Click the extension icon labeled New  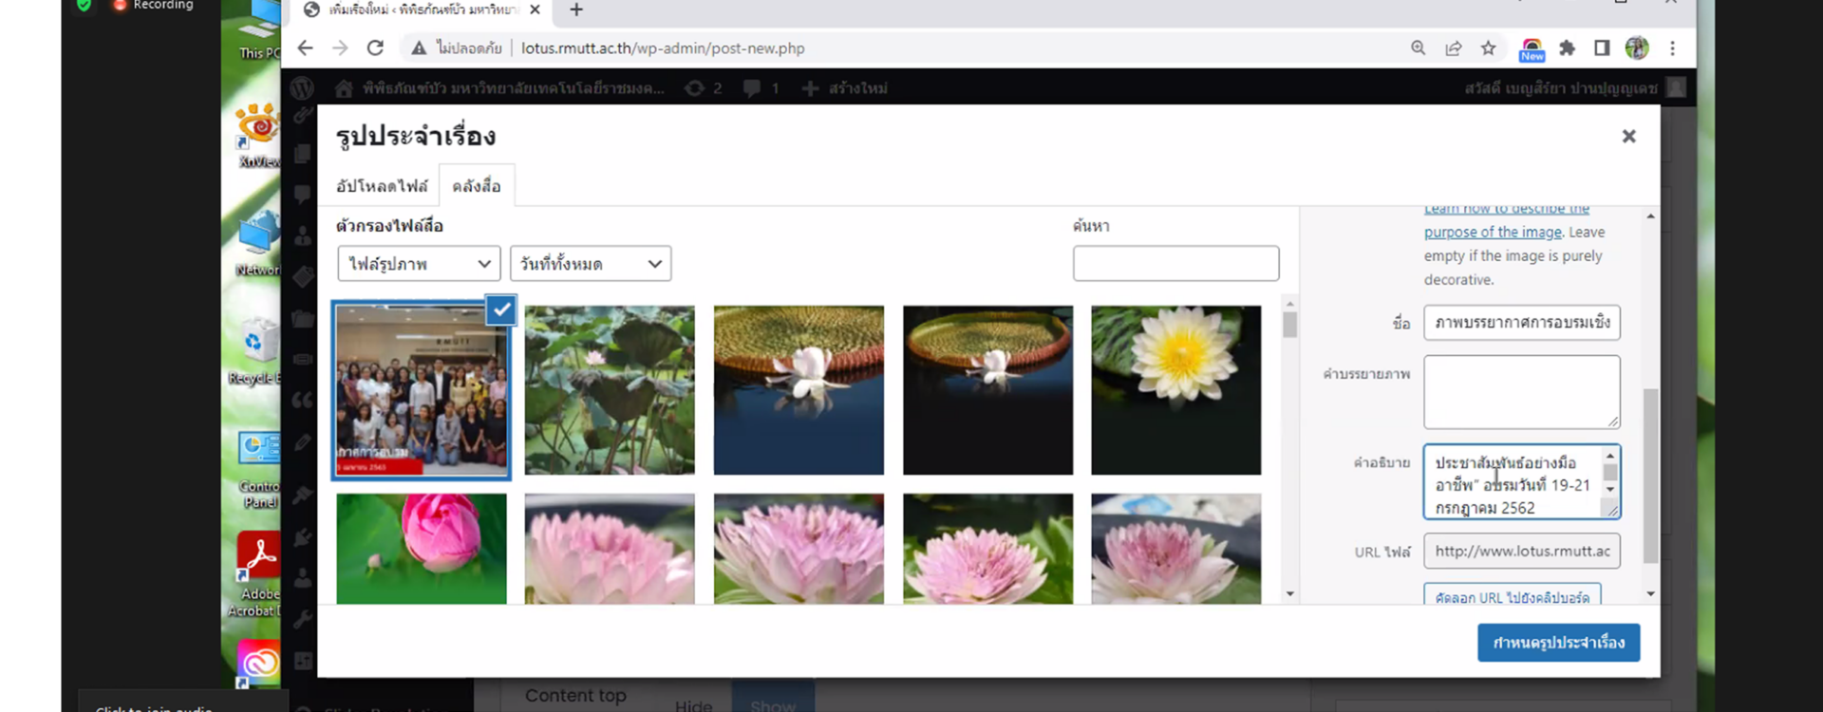[1532, 49]
